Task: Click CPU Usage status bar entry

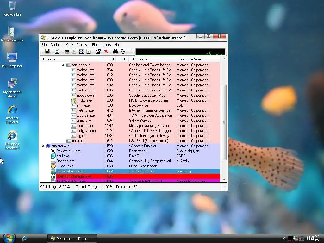Action: tap(55, 187)
